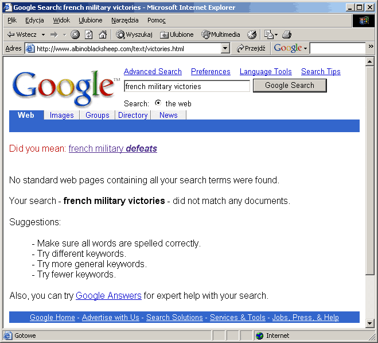
Task: Open the Google Answers link
Action: click(108, 296)
